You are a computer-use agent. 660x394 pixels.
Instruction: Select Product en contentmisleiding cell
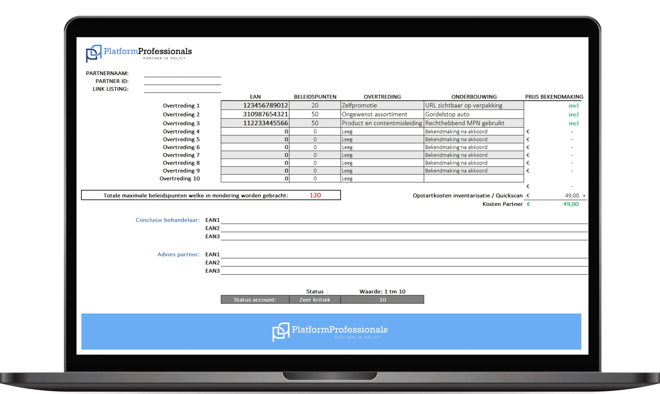[x=382, y=123]
